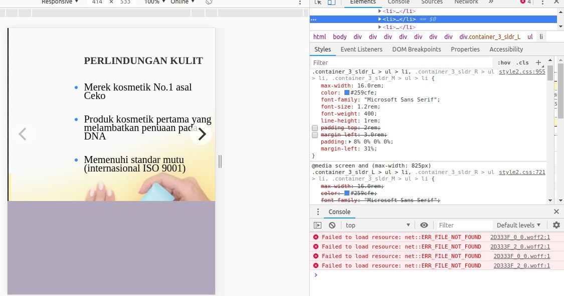Click the ellipsis beside selected li node
The width and height of the screenshot is (564, 296).
[314, 19]
